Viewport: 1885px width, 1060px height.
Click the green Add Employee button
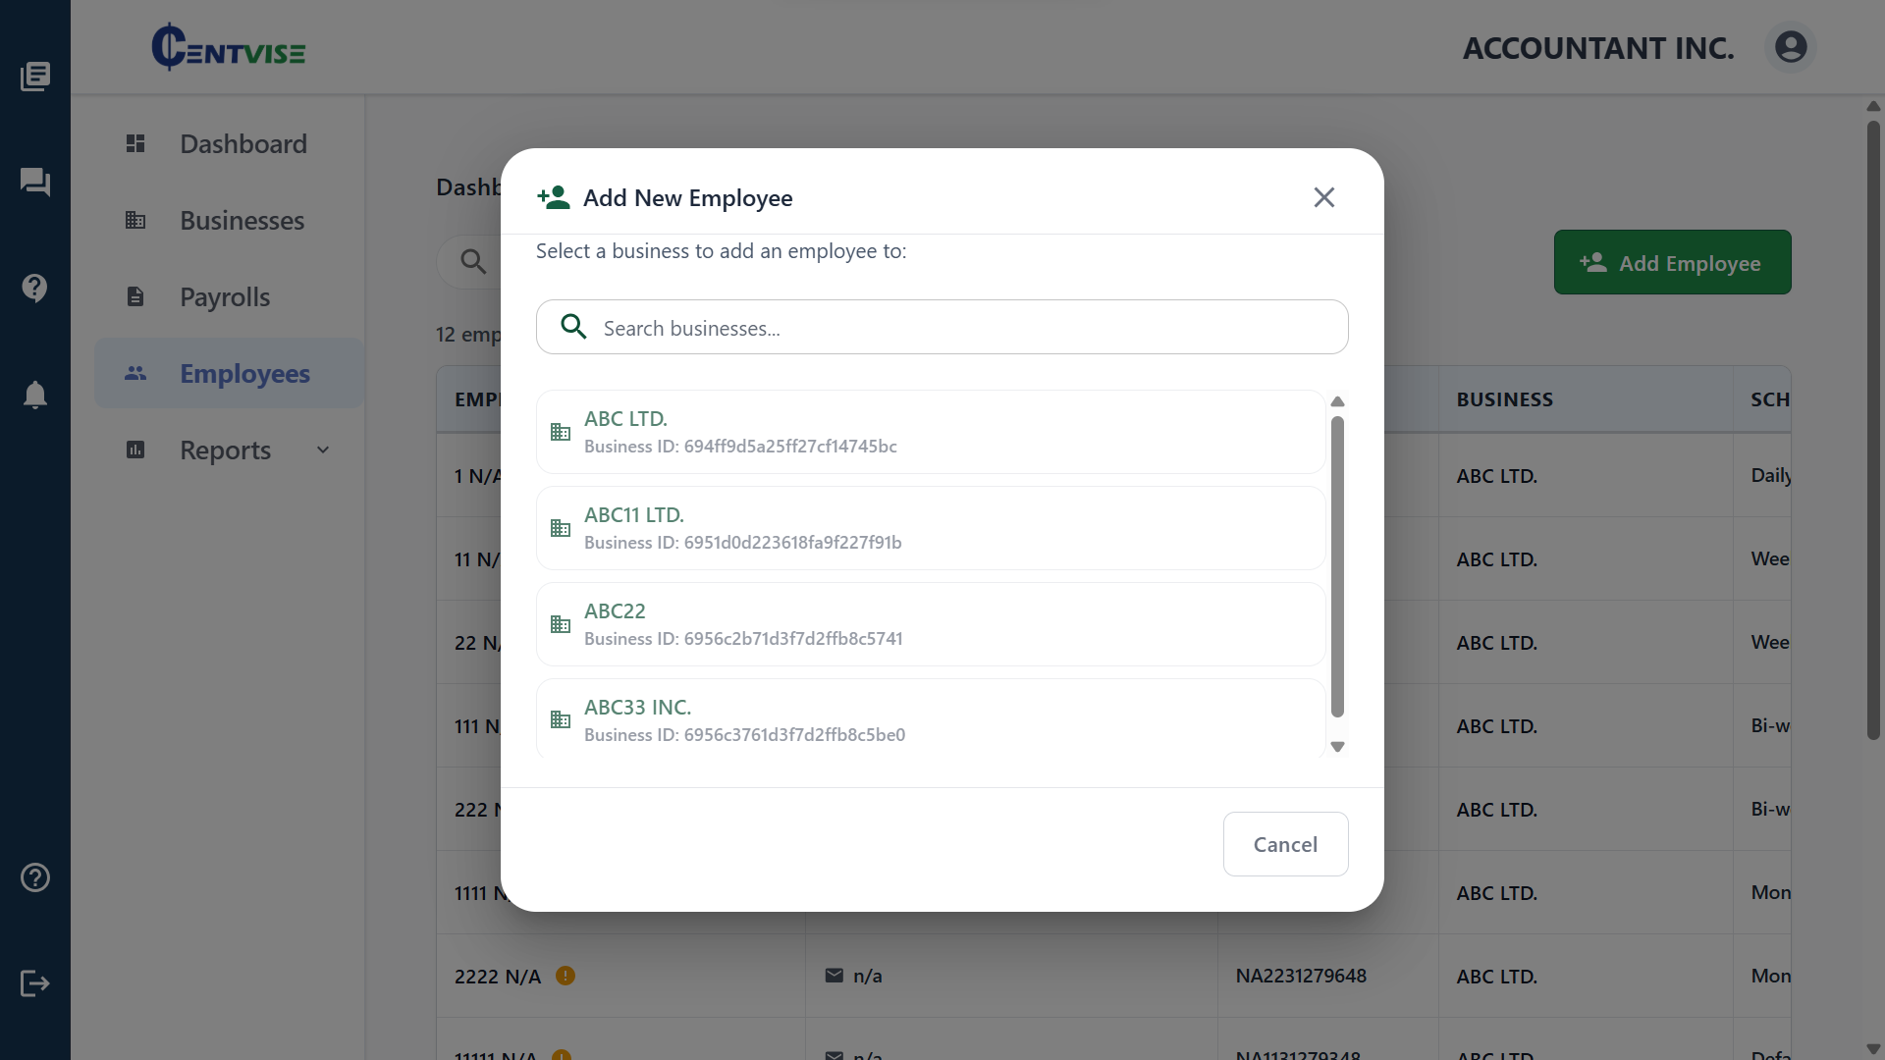(1673, 262)
